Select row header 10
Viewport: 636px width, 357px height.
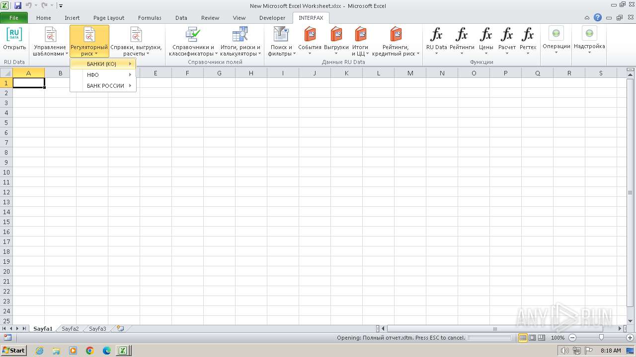point(6,172)
